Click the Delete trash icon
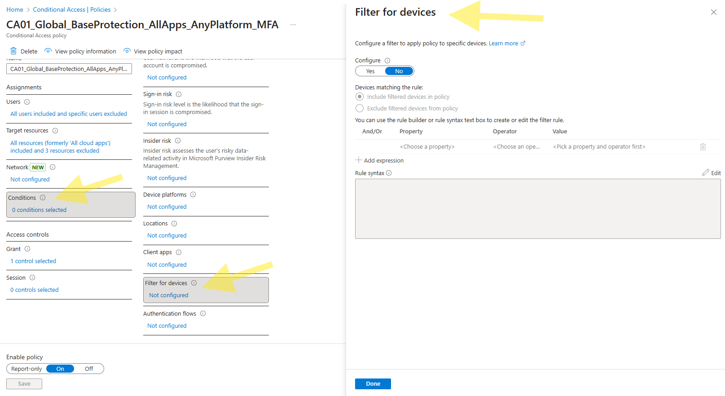Screen dimensions: 725x396 pos(13,51)
